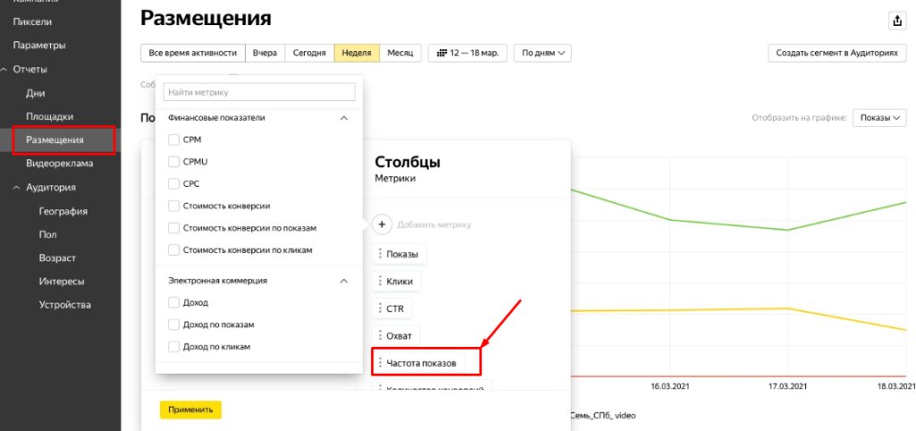The width and height of the screenshot is (916, 431).
Task: Collapse the Электронная коммерция section
Action: coord(344,280)
